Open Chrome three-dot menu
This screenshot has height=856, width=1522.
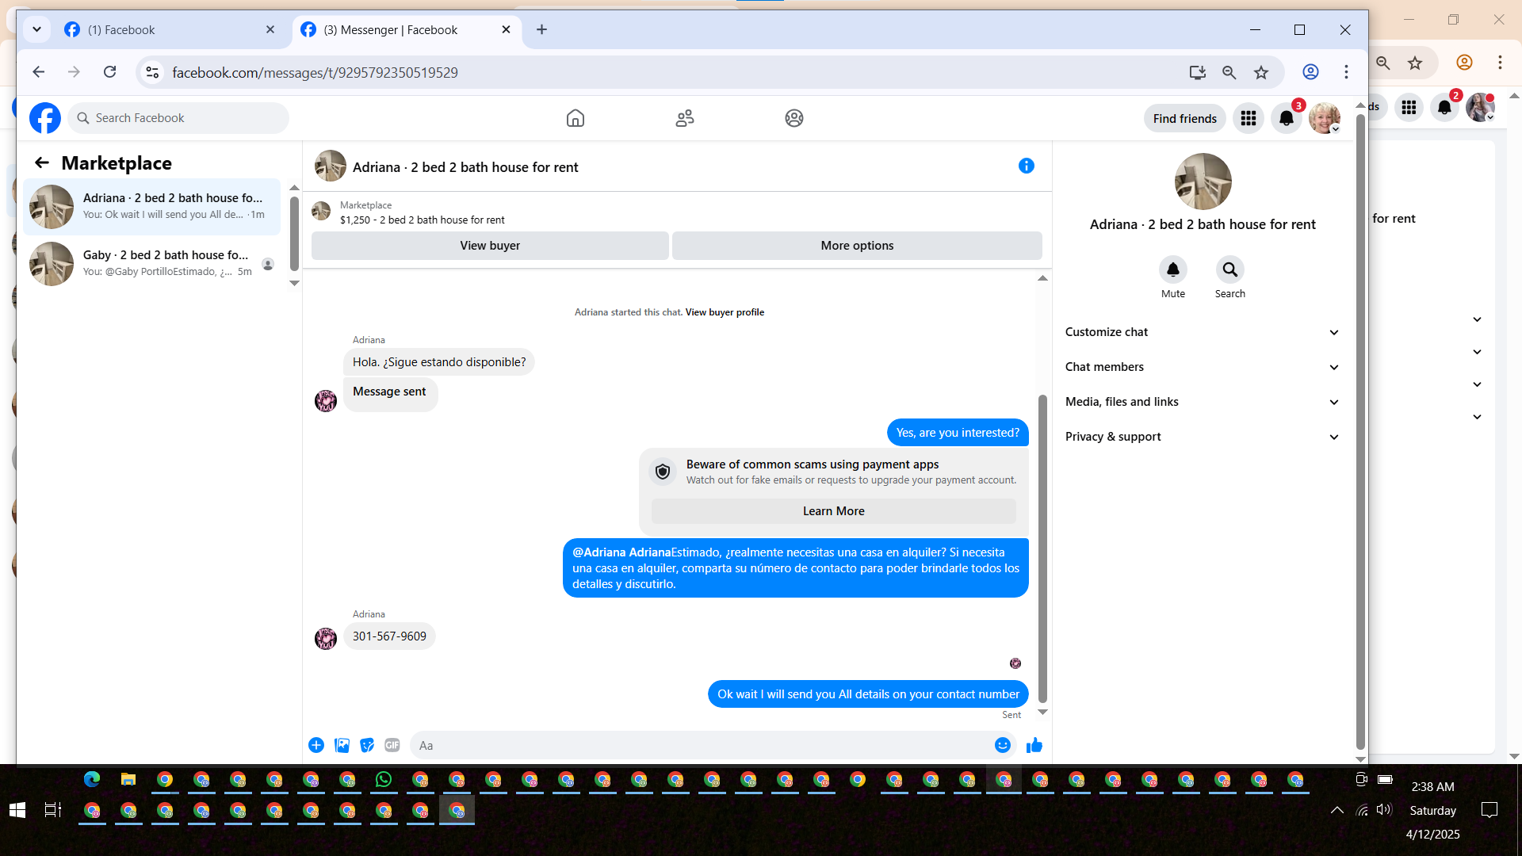point(1346,72)
